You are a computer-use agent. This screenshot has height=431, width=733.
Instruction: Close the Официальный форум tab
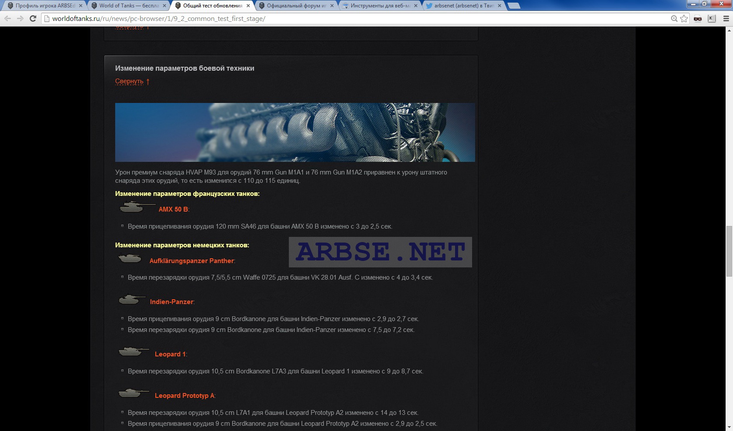[x=332, y=6]
